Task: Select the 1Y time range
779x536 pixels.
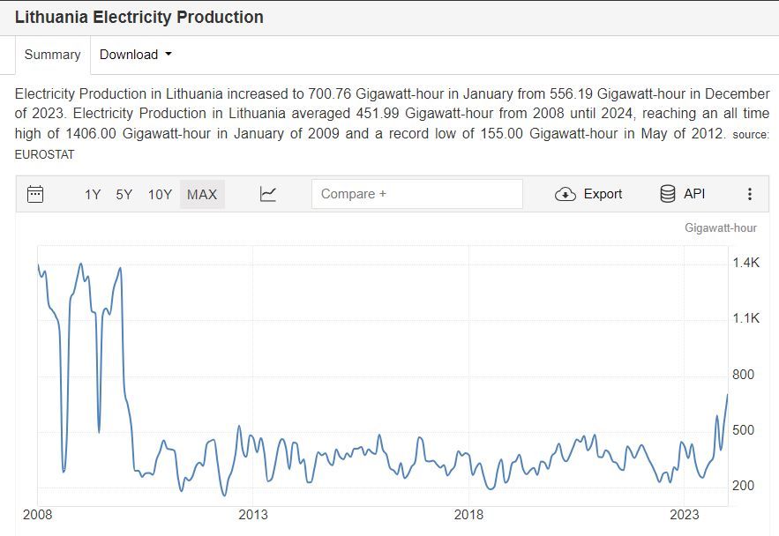Action: click(x=93, y=194)
